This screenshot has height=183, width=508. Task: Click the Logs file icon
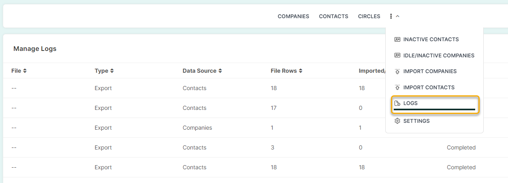point(397,103)
